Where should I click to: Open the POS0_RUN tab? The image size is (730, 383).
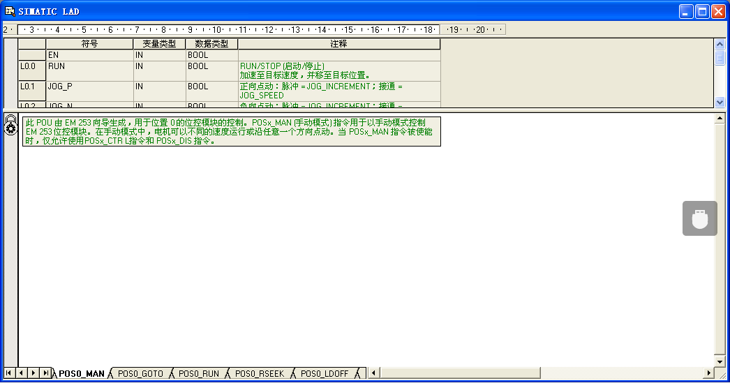tap(199, 374)
